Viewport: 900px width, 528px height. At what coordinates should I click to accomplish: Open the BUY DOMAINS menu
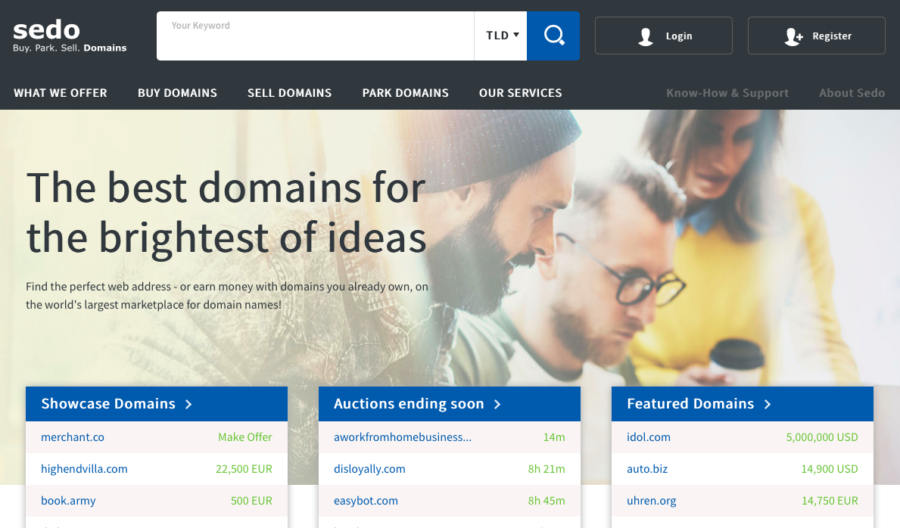(177, 93)
